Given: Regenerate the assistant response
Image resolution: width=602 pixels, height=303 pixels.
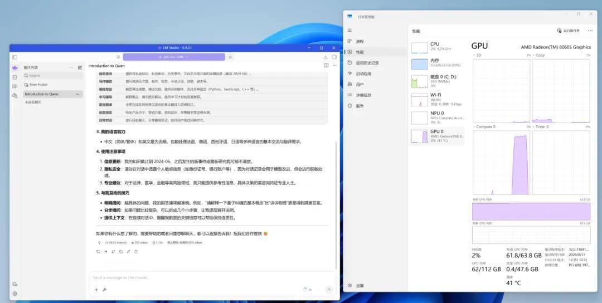Looking at the screenshot, I should click(x=98, y=252).
